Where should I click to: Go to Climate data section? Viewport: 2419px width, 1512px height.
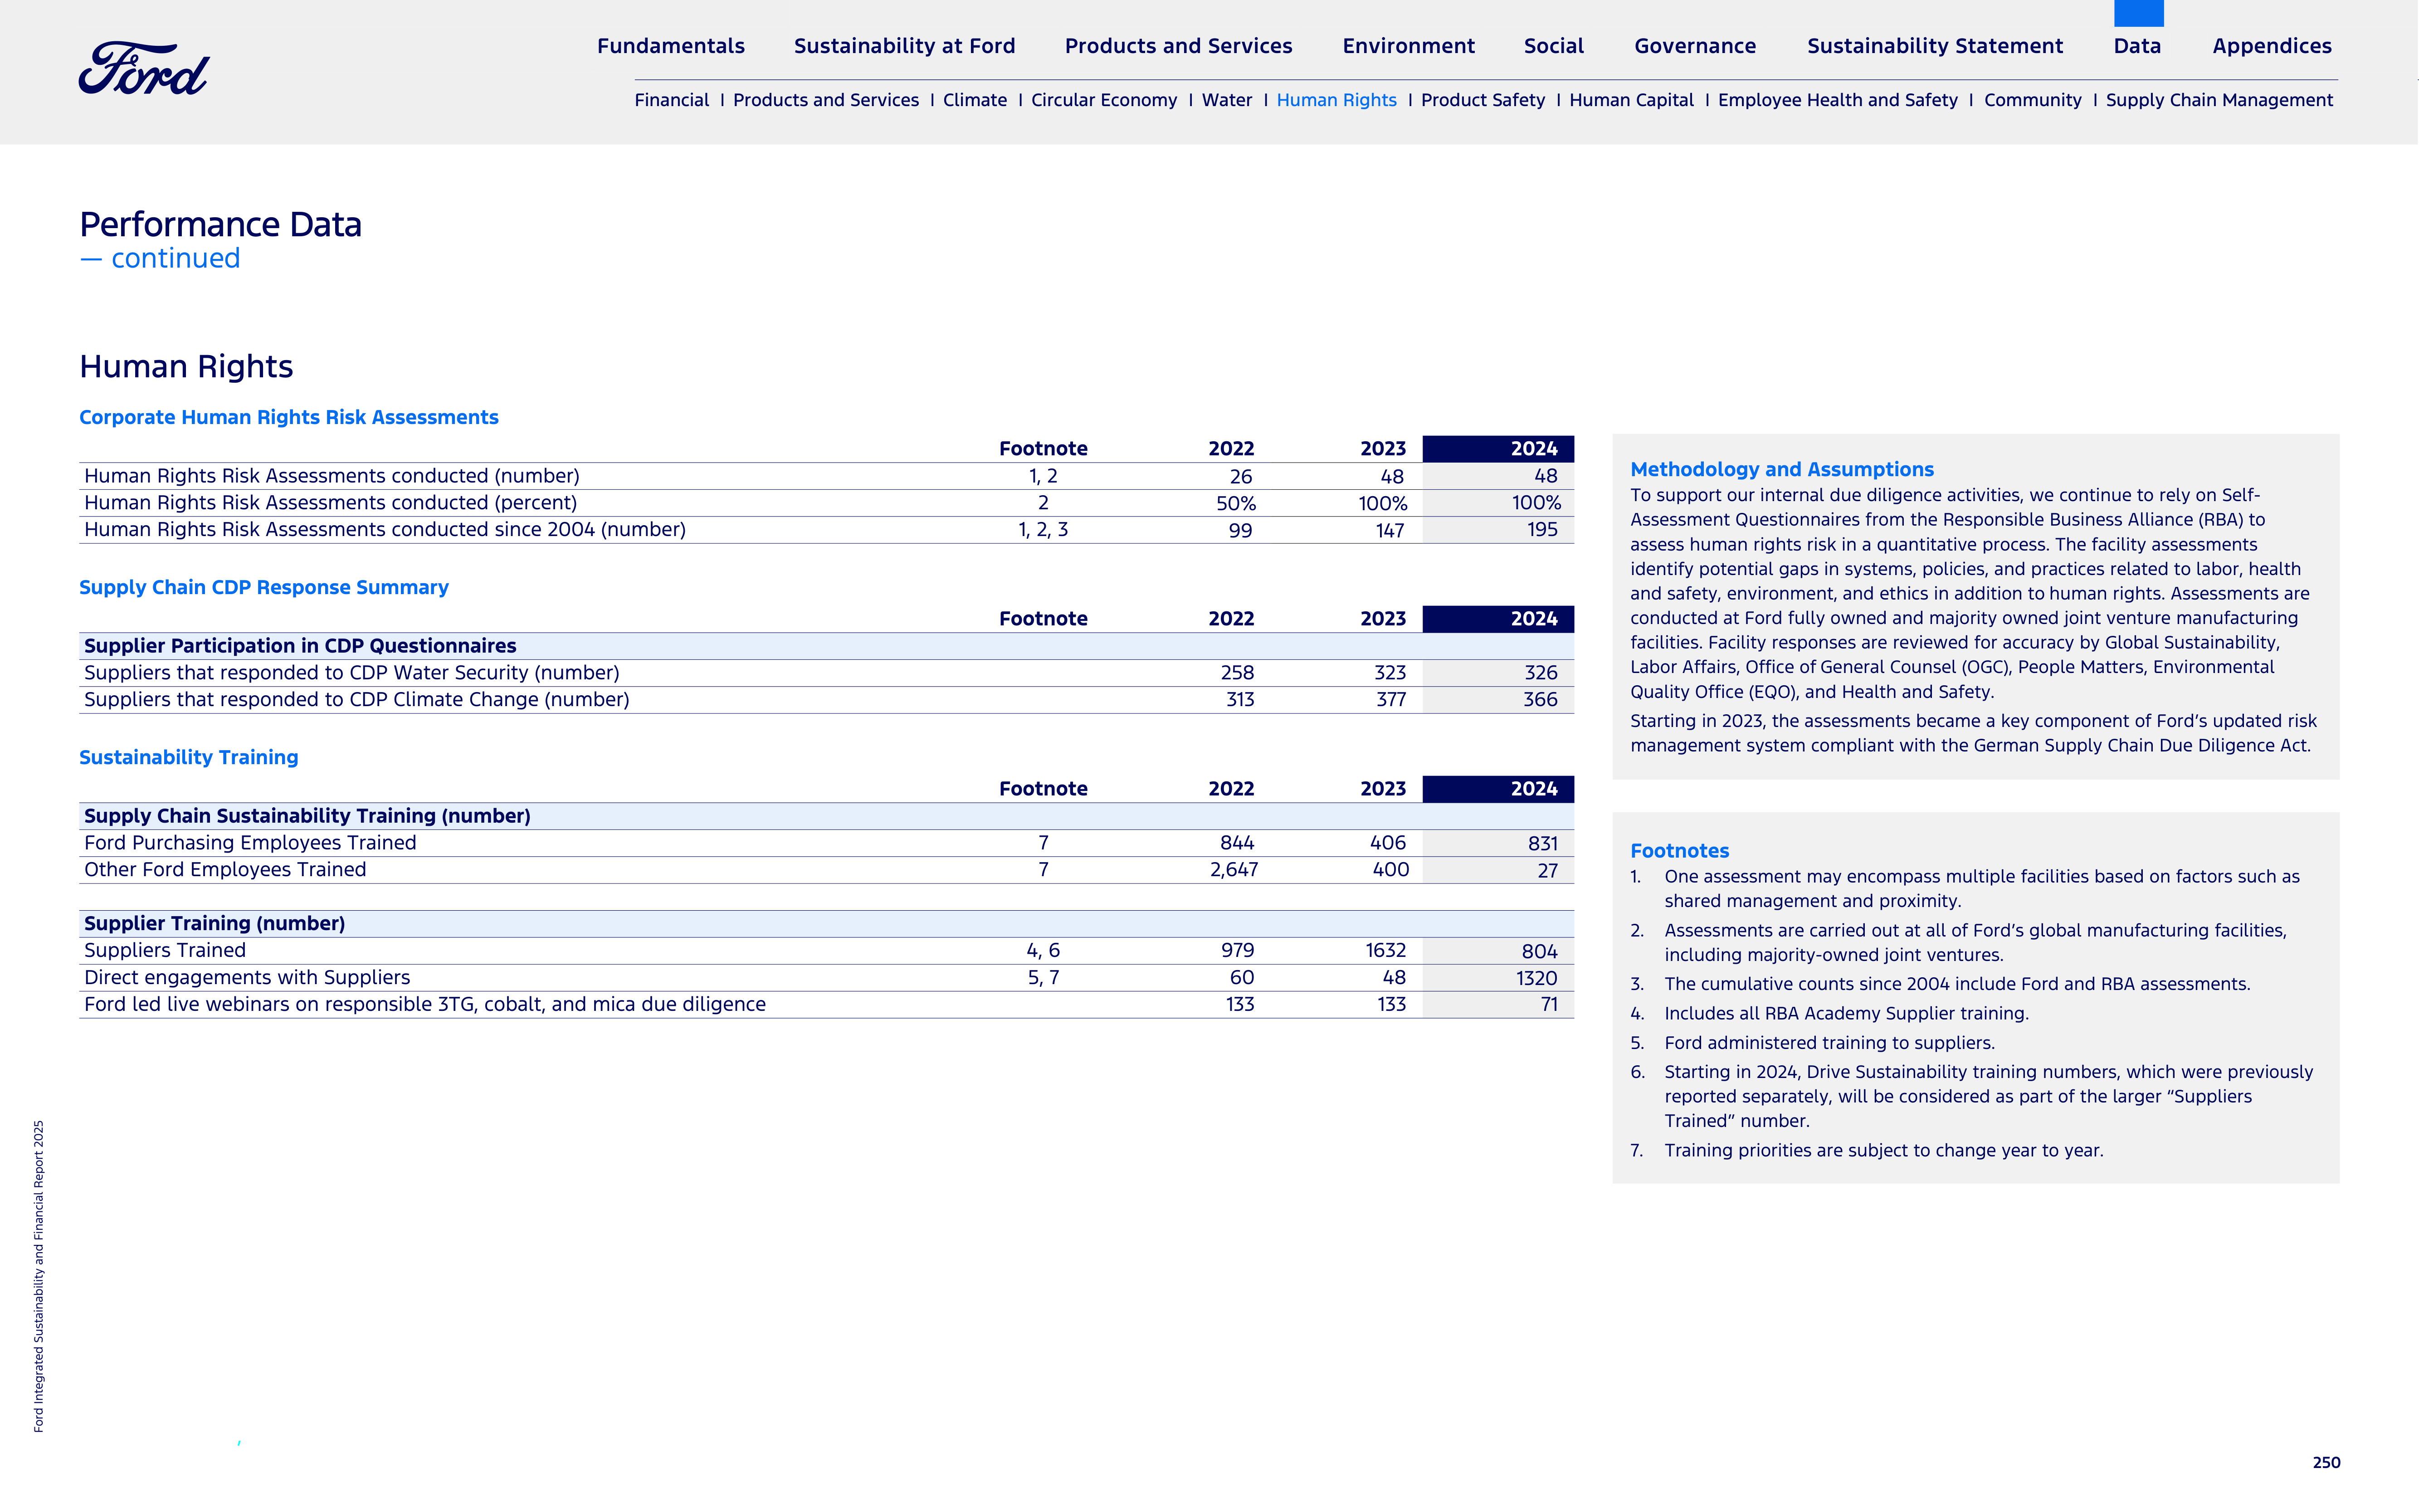[974, 100]
